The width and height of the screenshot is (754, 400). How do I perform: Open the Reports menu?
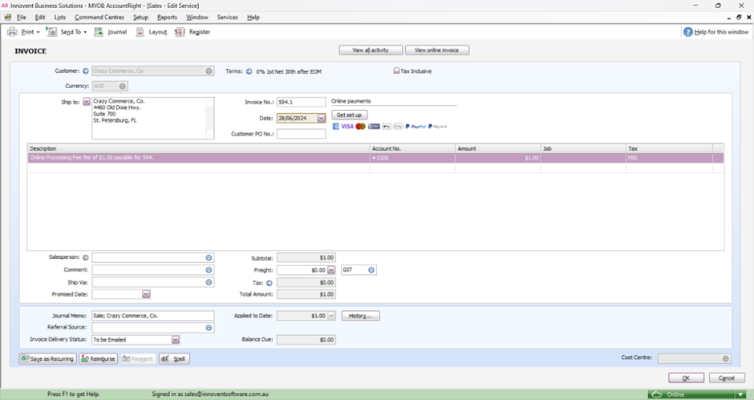click(167, 18)
